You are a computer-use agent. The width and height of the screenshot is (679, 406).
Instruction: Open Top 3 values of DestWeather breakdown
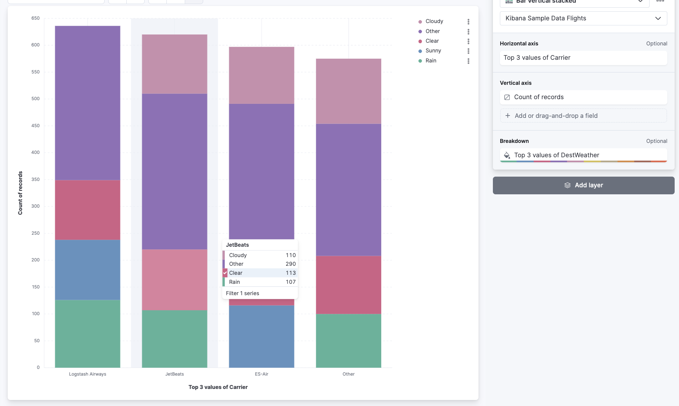pos(556,155)
